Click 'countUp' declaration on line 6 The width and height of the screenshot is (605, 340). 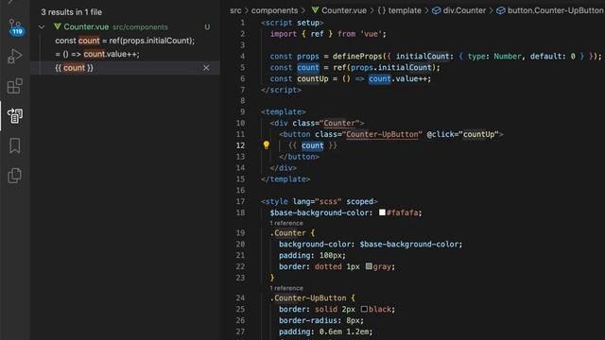click(313, 78)
